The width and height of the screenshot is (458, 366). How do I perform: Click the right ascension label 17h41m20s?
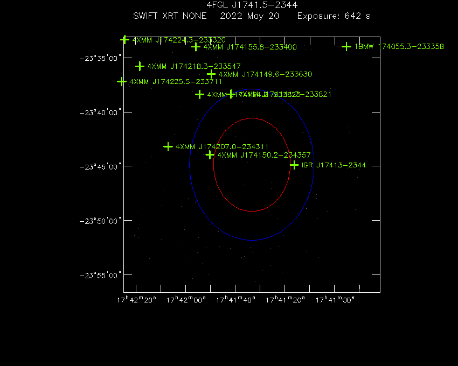tap(285, 300)
